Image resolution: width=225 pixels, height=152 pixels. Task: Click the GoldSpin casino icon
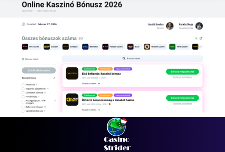tap(65, 47)
